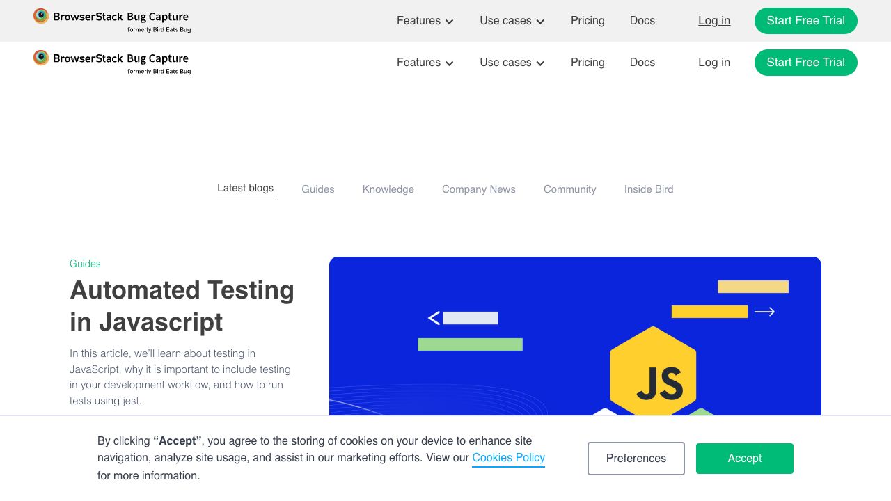Open Docs in the second header
Viewport: 891px width, 501px height.
(642, 63)
